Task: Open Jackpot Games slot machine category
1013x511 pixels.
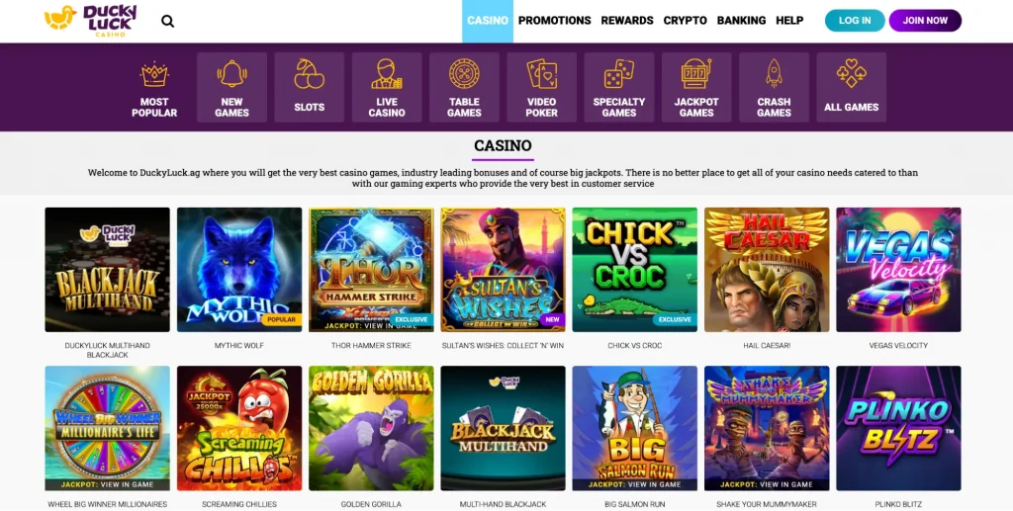Action: pyautogui.click(x=696, y=88)
